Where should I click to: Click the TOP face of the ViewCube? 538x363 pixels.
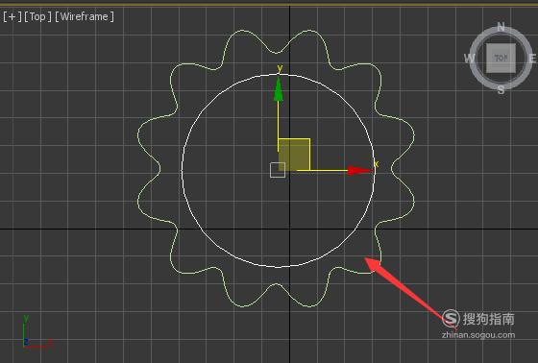point(501,58)
